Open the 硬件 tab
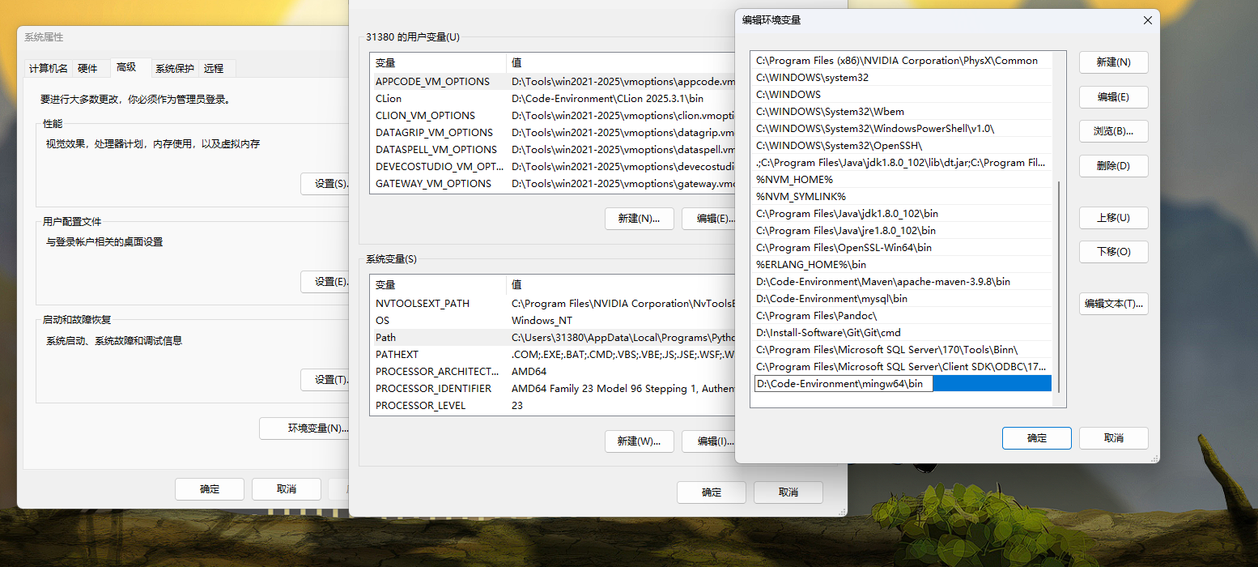This screenshot has width=1258, height=567. (87, 68)
